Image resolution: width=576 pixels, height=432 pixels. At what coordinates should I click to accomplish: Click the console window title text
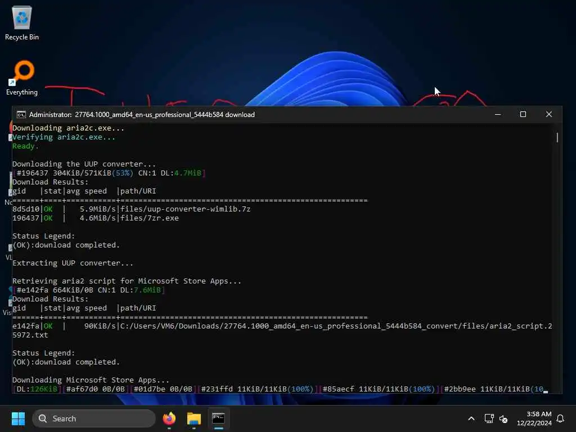pyautogui.click(x=142, y=115)
